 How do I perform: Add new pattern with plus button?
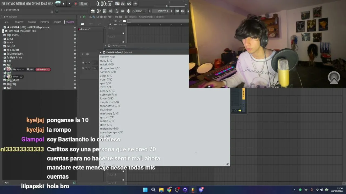tap(171, 11)
